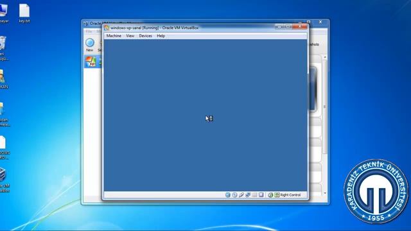Click mouse integration icon in VM status bar
The width and height of the screenshot is (411, 231).
point(270,195)
